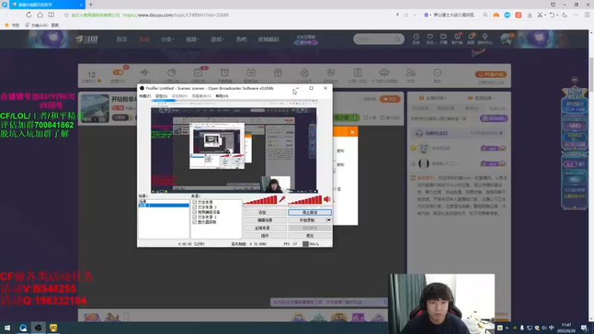The image size is (594, 334).
Task: Click the stream room cover thumbnail
Action: tap(95, 108)
